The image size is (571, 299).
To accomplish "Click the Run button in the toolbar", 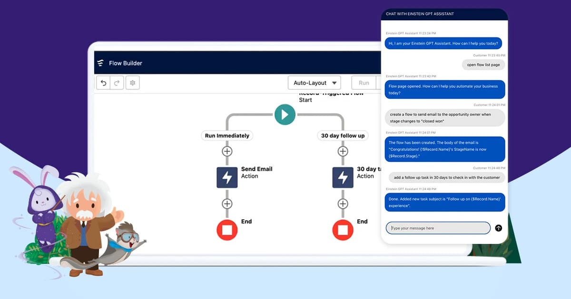I will click(364, 83).
